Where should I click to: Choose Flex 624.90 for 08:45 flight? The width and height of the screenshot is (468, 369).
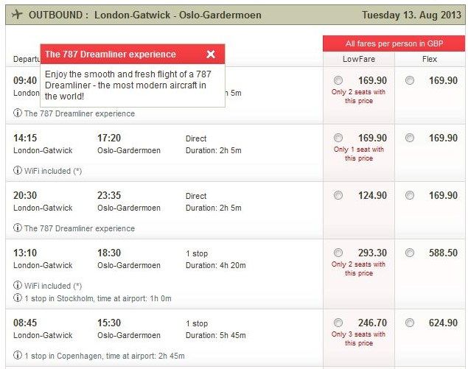coord(410,323)
